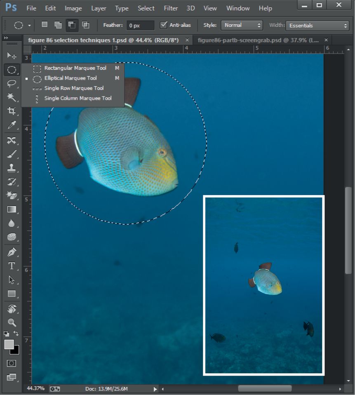This screenshot has height=395, width=355.
Task: Click the Photoshop Ps logo
Action: (11, 7)
